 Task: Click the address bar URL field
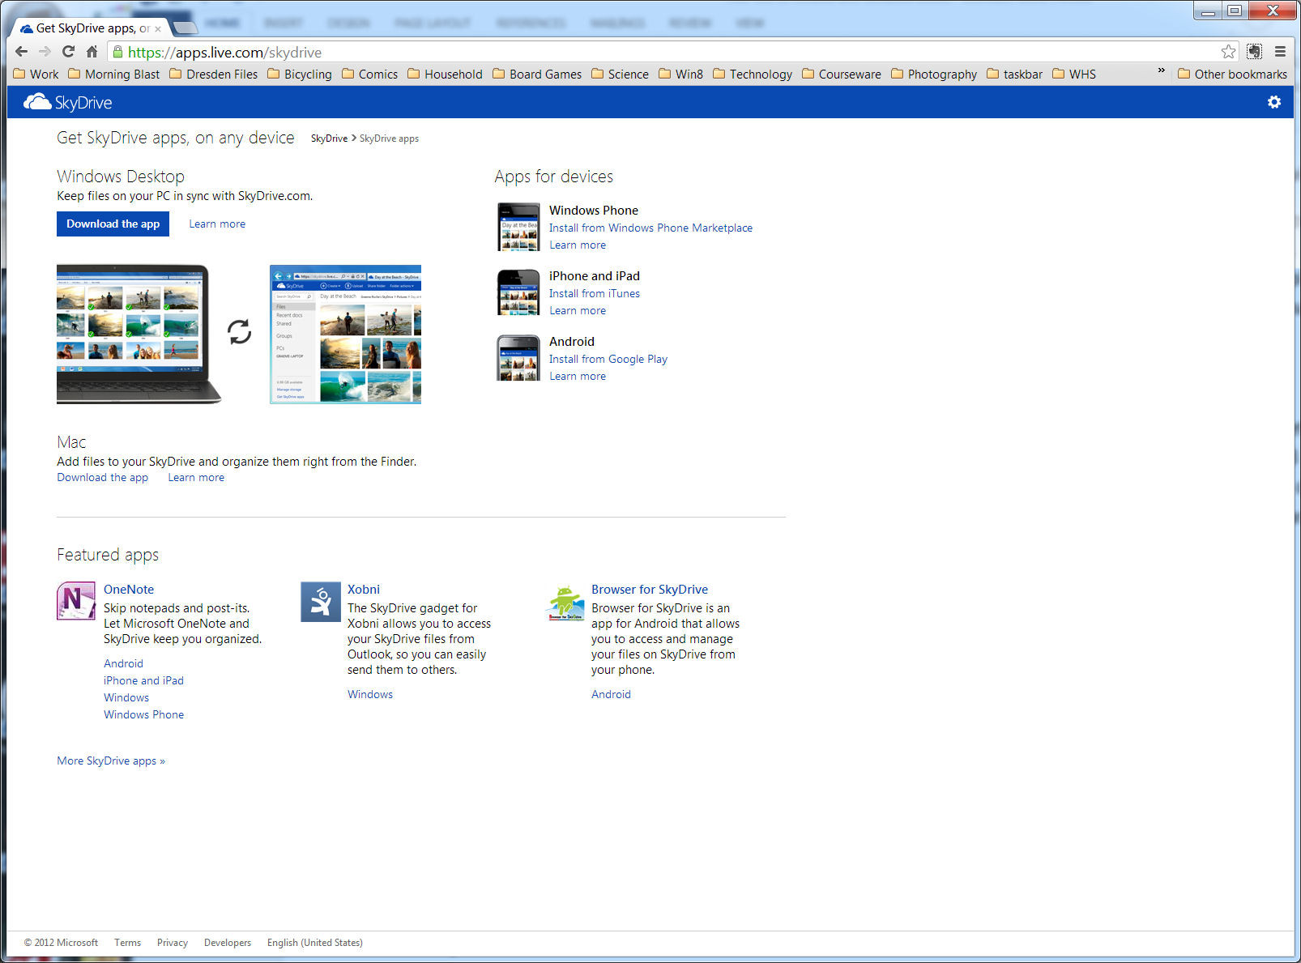[648, 53]
